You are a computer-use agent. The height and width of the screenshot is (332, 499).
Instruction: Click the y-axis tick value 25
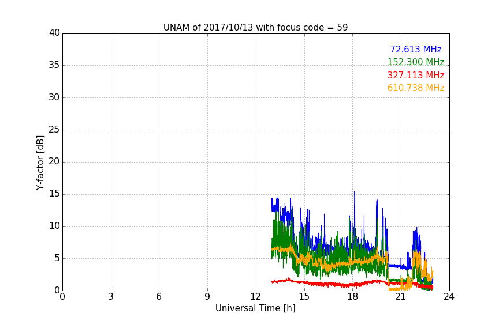[x=54, y=130]
